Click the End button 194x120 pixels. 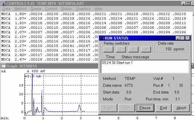(x=163, y=108)
